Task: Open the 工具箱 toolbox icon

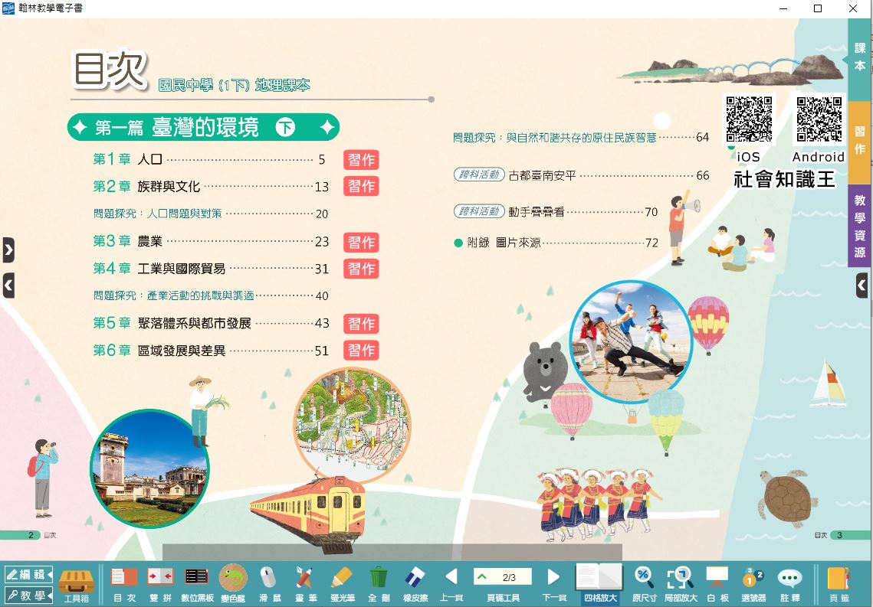Action: pyautogui.click(x=76, y=583)
